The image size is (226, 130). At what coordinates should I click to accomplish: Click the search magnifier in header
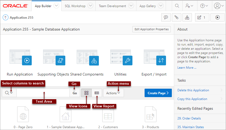[177, 6]
